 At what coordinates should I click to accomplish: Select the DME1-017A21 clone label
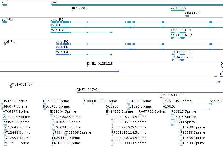pos(89,90)
